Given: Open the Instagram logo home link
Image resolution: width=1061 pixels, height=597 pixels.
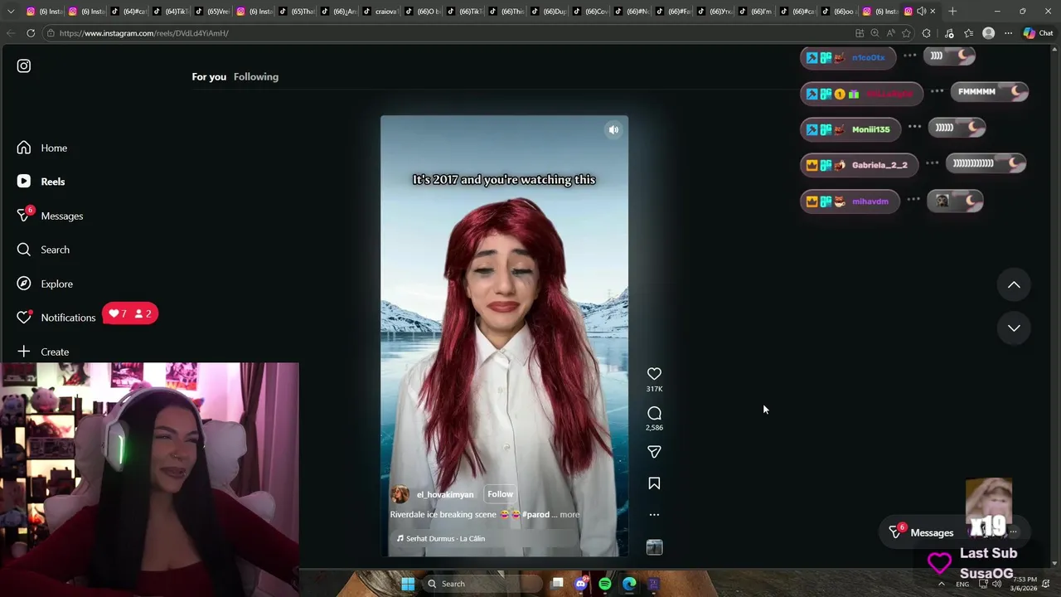Looking at the screenshot, I should coord(24,66).
